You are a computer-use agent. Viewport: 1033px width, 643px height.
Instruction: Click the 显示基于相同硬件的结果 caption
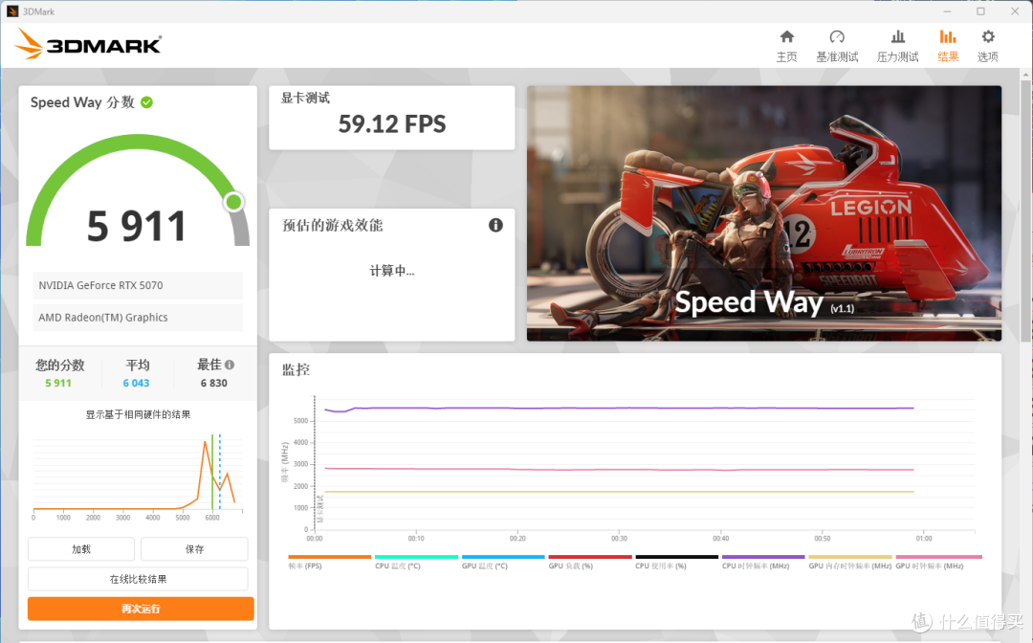tap(138, 414)
